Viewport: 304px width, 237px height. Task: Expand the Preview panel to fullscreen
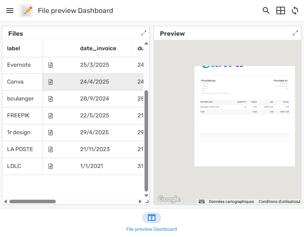(295, 33)
